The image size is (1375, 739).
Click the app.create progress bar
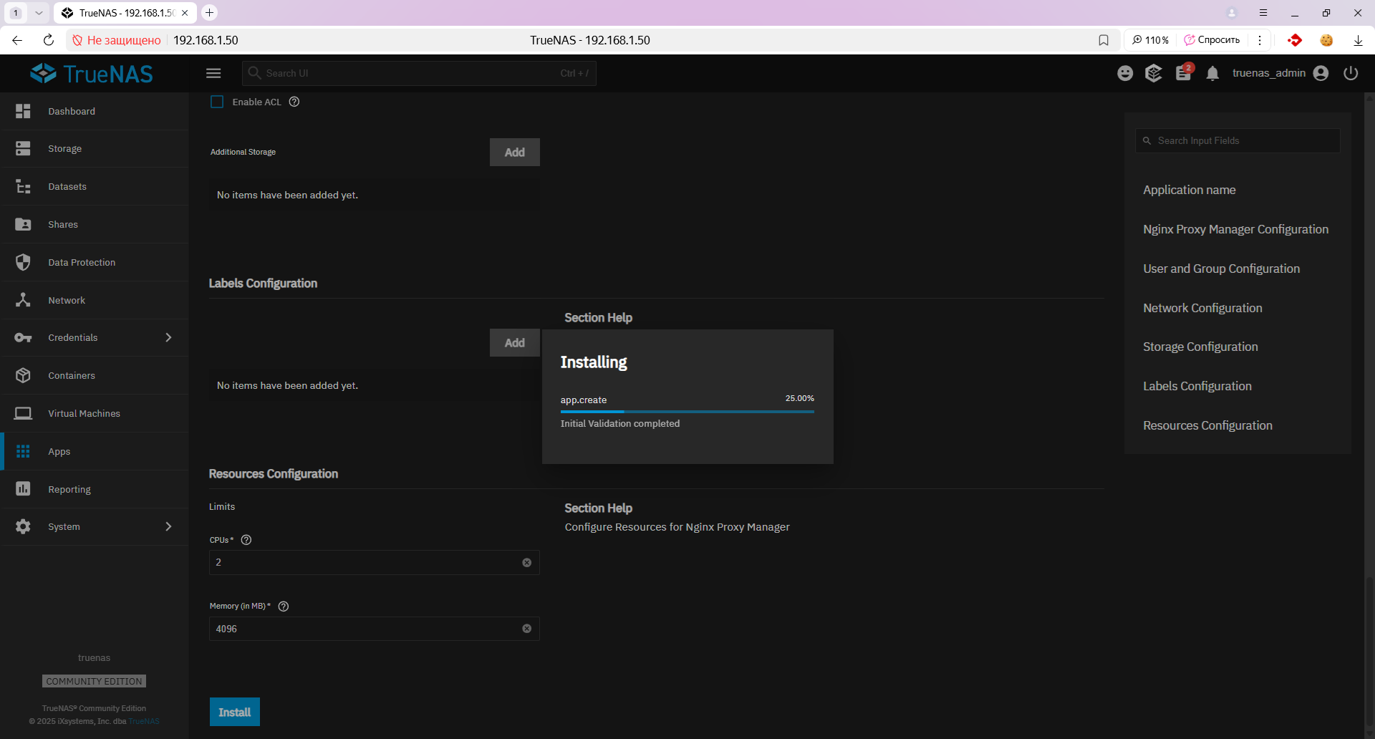click(687, 412)
